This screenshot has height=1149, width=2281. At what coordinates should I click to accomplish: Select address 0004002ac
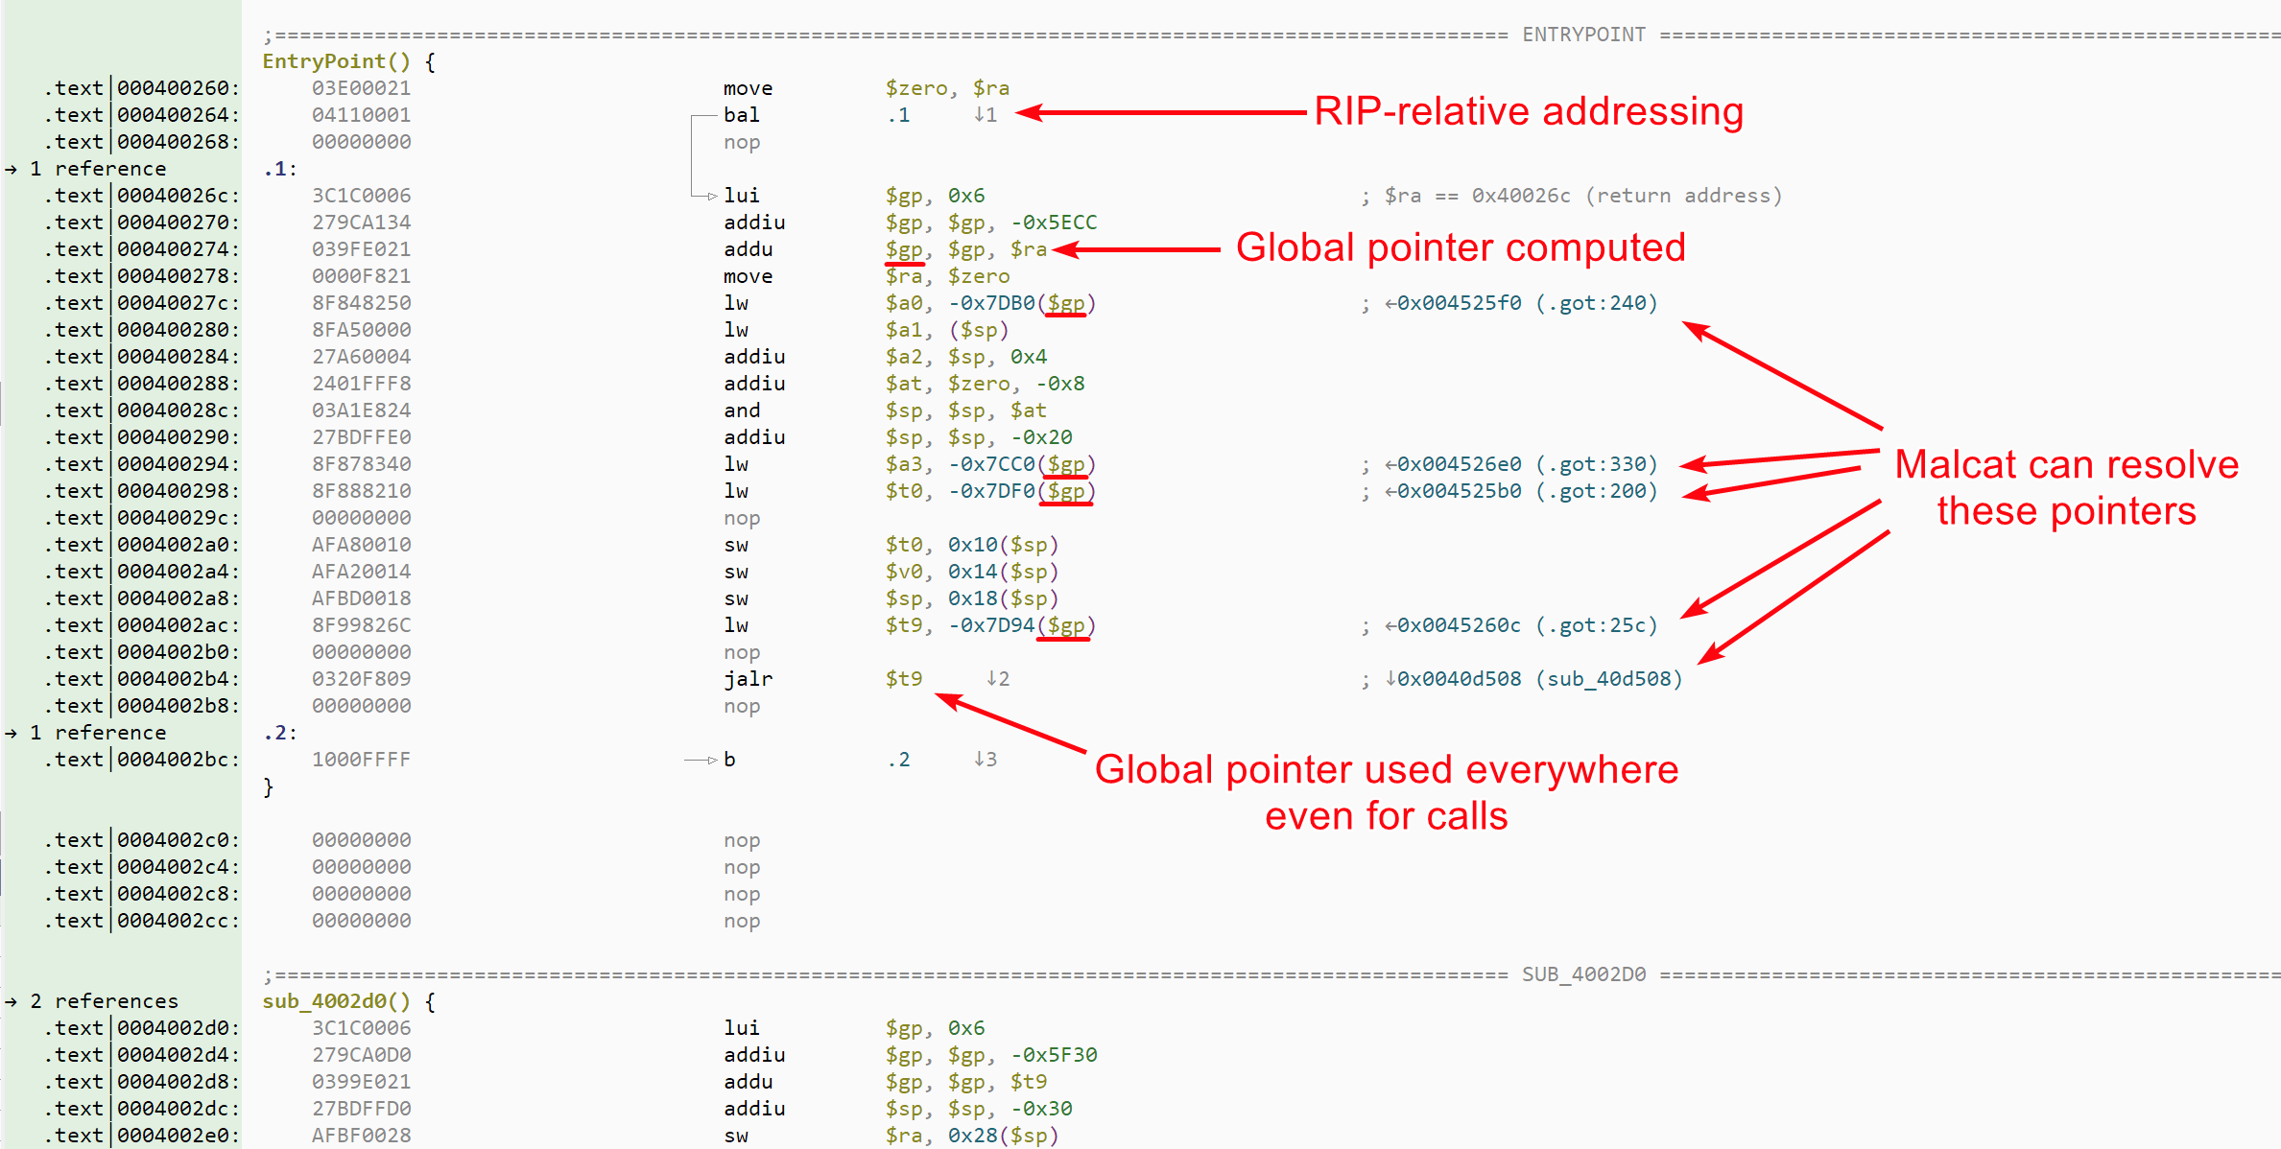[x=178, y=625]
